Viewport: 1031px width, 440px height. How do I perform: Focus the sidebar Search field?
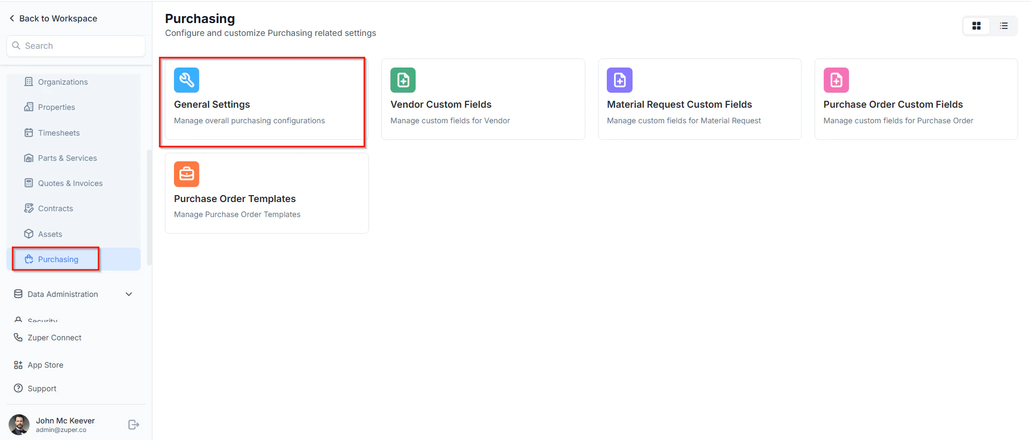[x=76, y=46]
